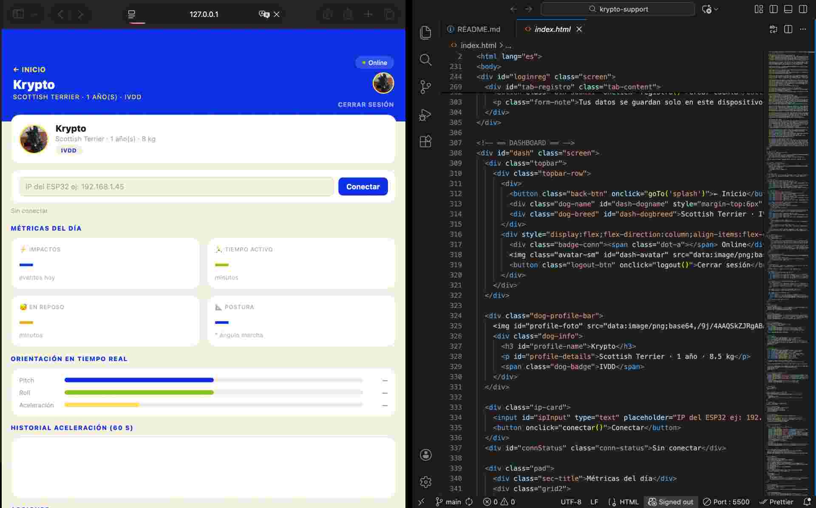Image resolution: width=816 pixels, height=508 pixels.
Task: Focus the IP del ESP32 input field
Action: point(176,186)
